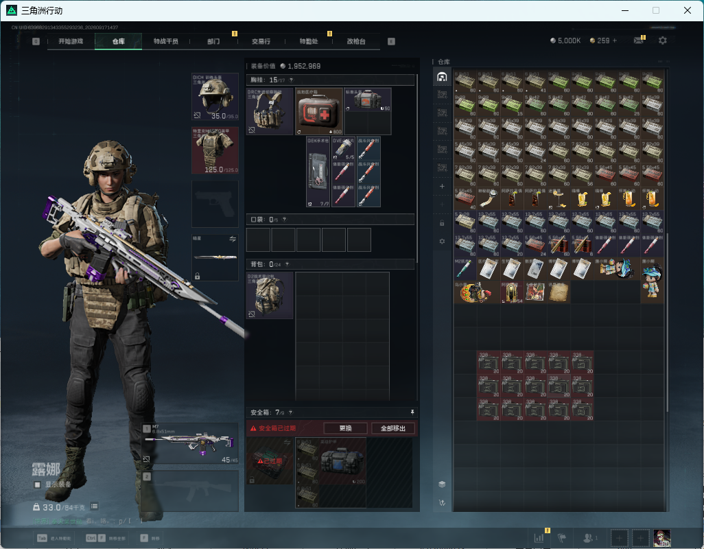This screenshot has width=704, height=549.
Task: Open the 部门 tab
Action: coord(213,41)
